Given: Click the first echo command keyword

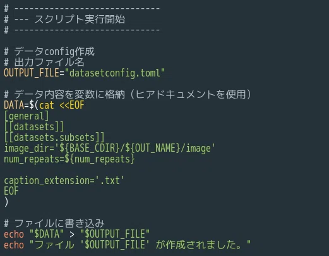Looking at the screenshot, I should coord(14,235).
